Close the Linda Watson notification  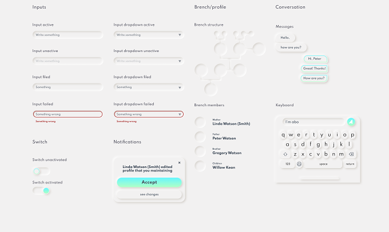pos(180,163)
